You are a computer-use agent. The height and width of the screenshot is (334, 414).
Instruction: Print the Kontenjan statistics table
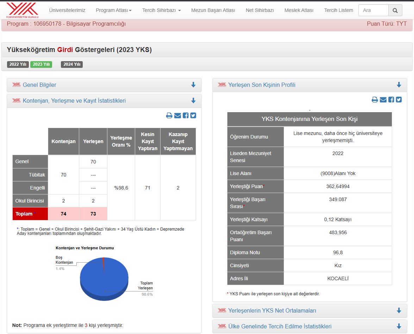(169, 115)
